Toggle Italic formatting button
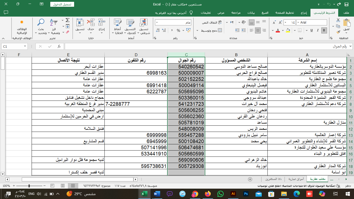 [x=317, y=30]
